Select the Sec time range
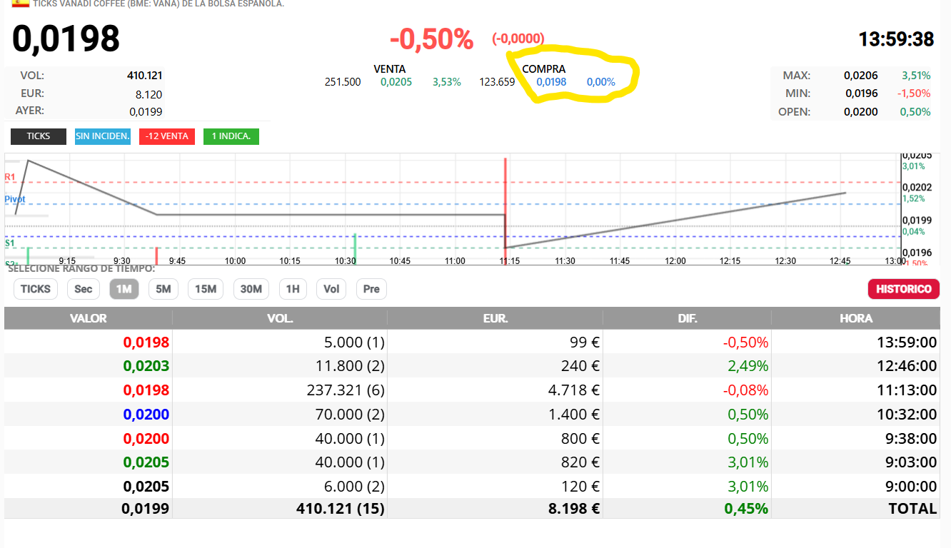Screen dimensions: 951x548 84,289
